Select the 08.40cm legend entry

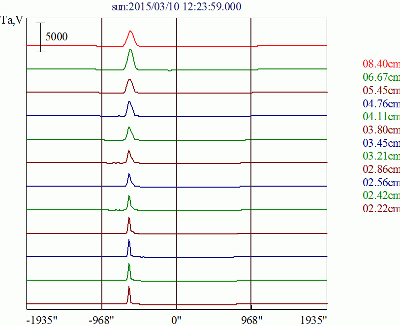[x=381, y=64]
